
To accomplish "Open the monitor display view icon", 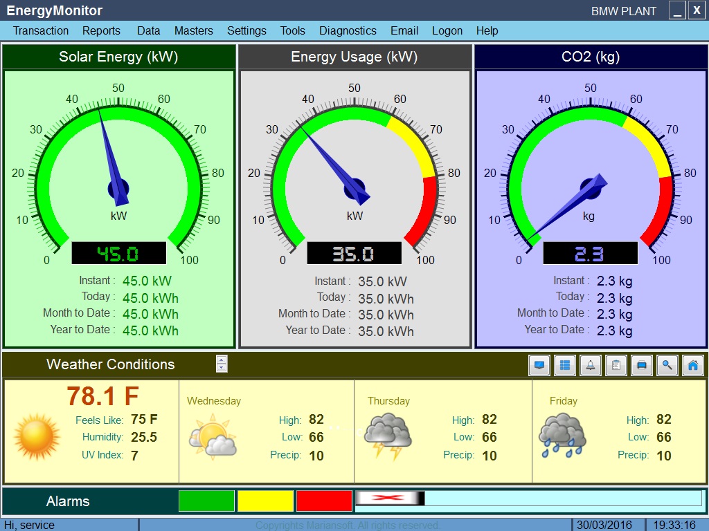I will click(x=539, y=365).
